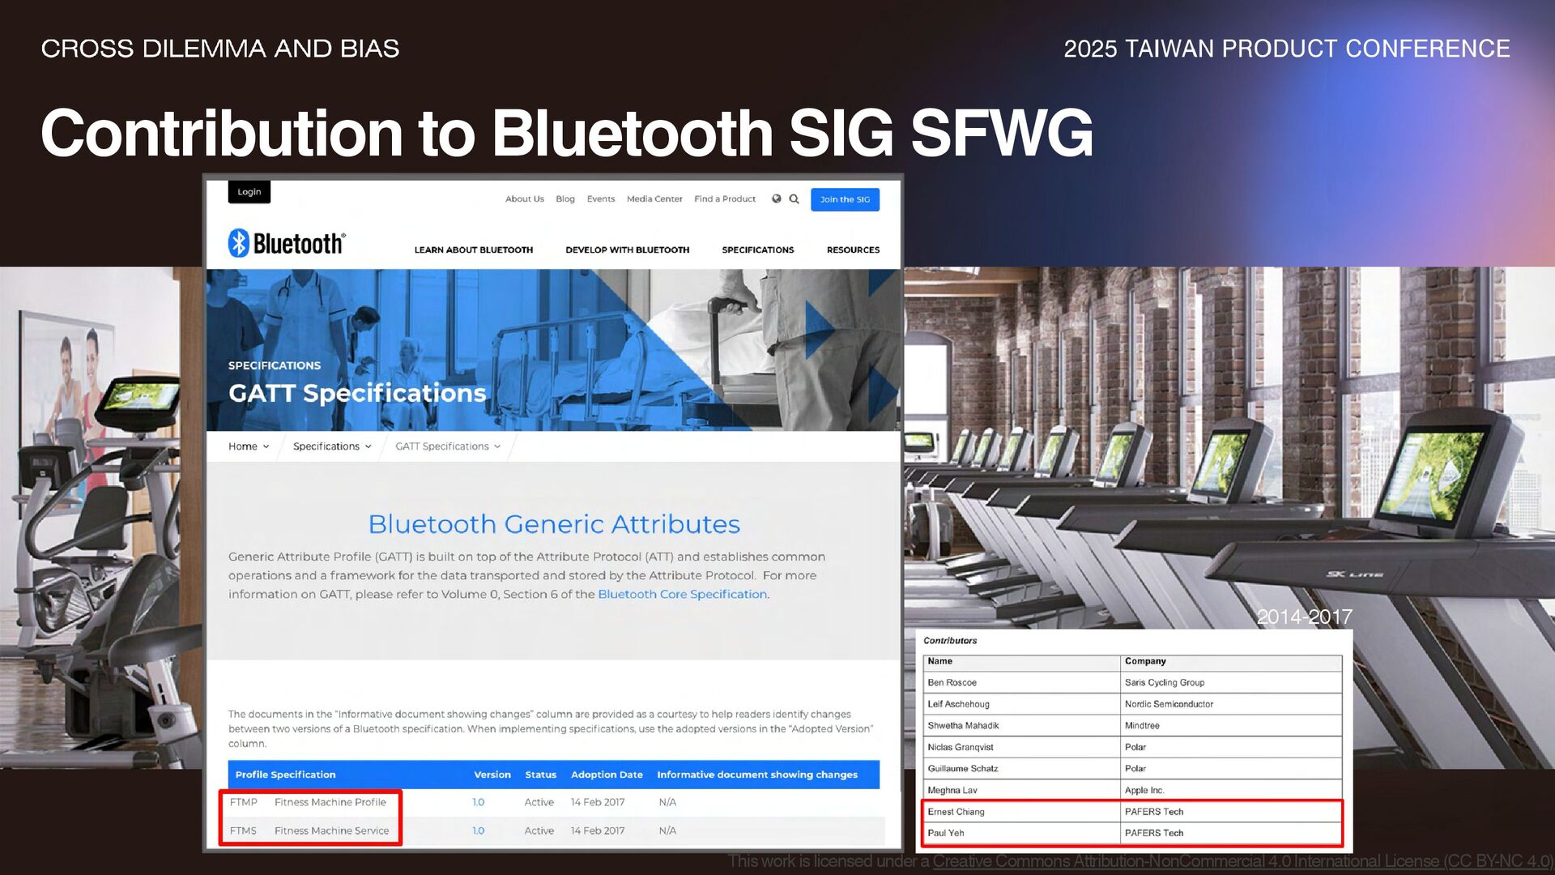The height and width of the screenshot is (875, 1555).
Task: Select Shwetha Mahadik contributor name
Action: [x=963, y=726]
